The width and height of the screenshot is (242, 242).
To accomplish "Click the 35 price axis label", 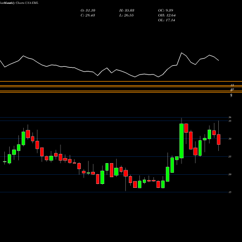I will [230, 121].
